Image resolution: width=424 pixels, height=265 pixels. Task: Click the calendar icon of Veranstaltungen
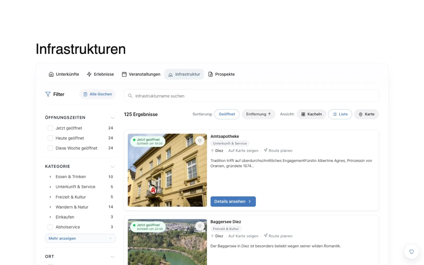[x=124, y=74]
